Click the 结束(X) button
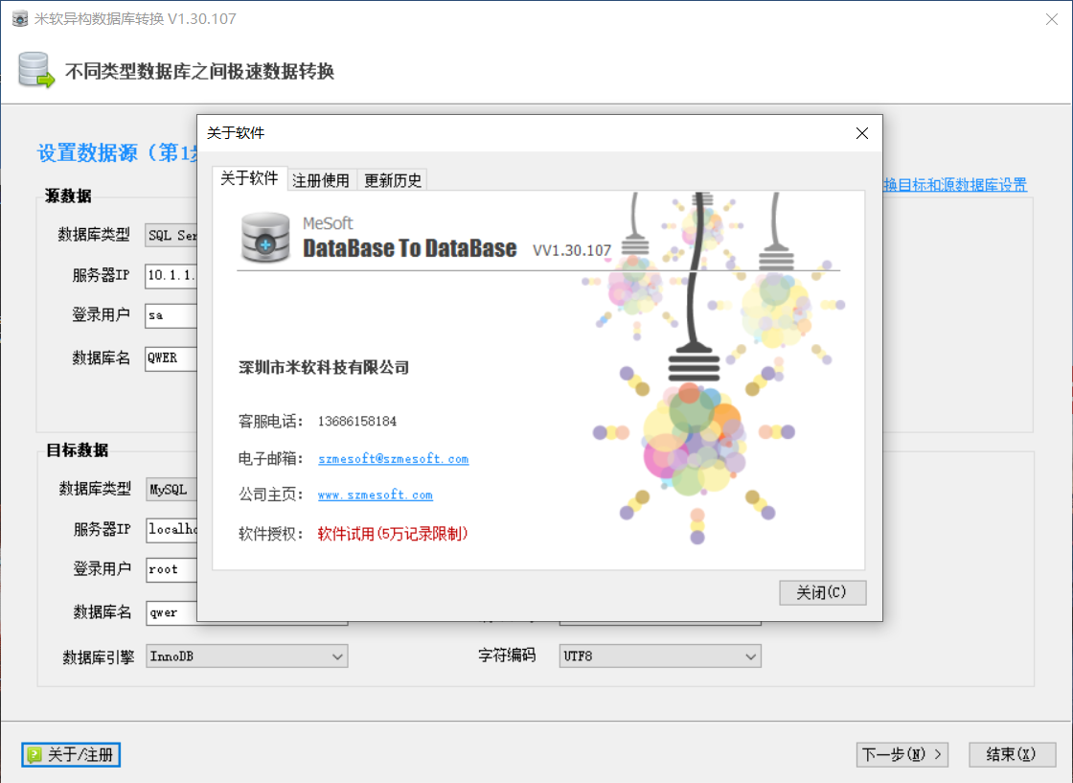Viewport: 1073px width, 783px height. point(1012,754)
